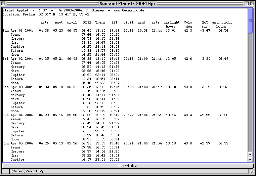This screenshot has height=176, width=256.
Task: Click the window zoom box icon
Action: (x=246, y=3)
